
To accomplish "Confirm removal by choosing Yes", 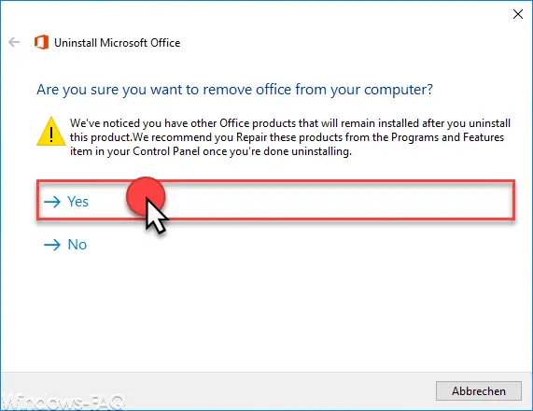I will (x=77, y=202).
